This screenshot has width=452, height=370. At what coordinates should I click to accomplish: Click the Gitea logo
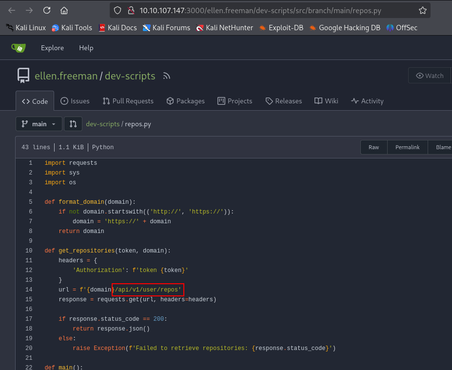(x=19, y=48)
